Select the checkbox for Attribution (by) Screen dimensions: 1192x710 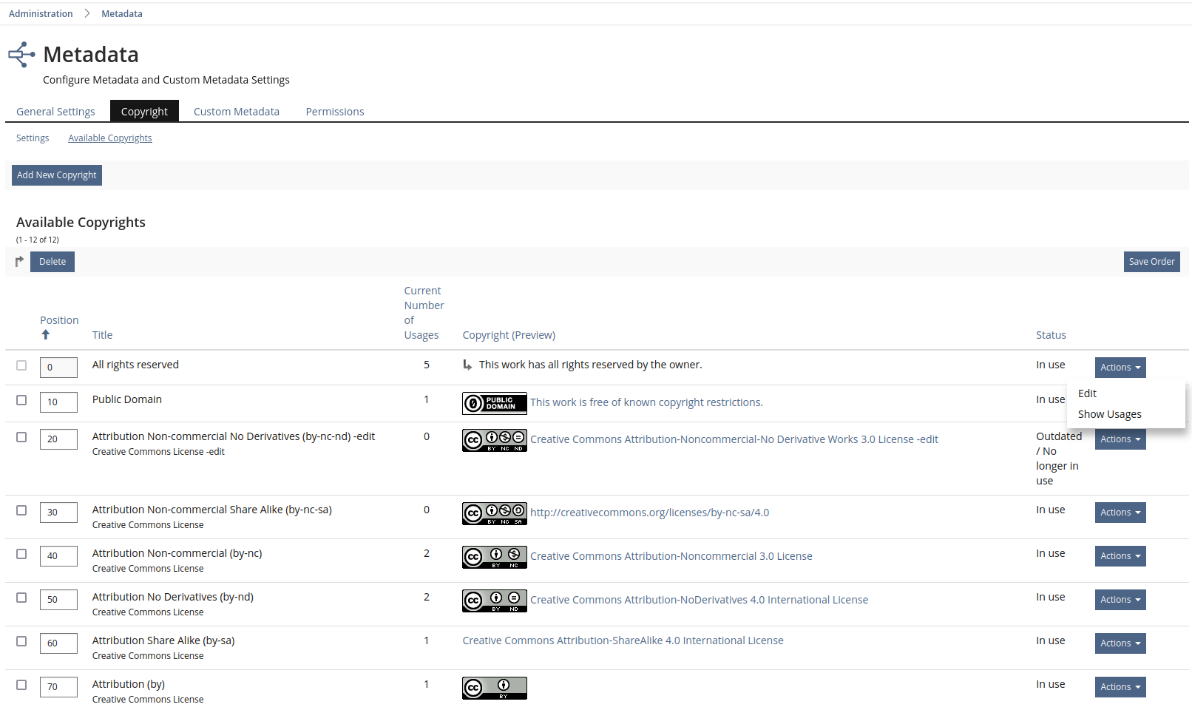click(21, 685)
